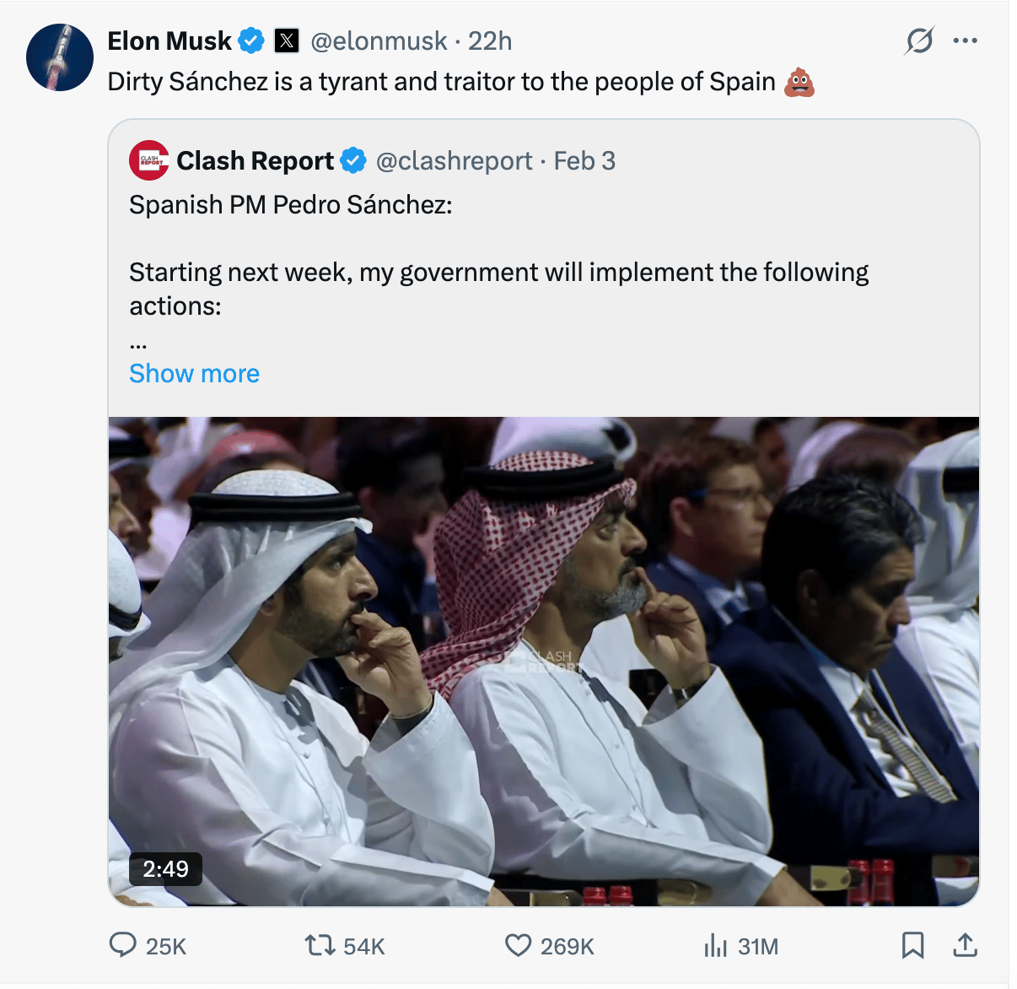Open the three-dot more options menu
This screenshot has width=1017, height=989.
[965, 41]
